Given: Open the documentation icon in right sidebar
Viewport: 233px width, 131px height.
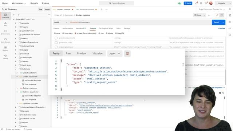Looking at the screenshot, I should [230, 15].
